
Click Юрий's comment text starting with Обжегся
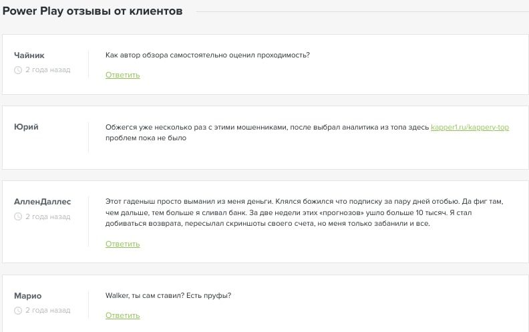click(267, 127)
